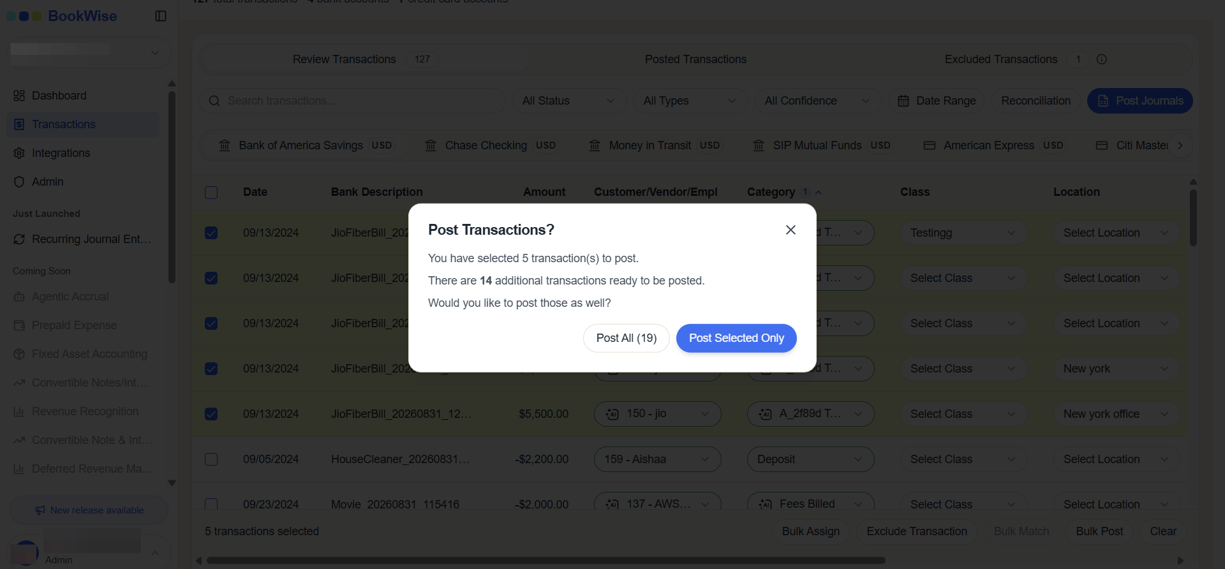This screenshot has height=569, width=1225.
Task: Click the Admin shield icon
Action: click(x=19, y=182)
